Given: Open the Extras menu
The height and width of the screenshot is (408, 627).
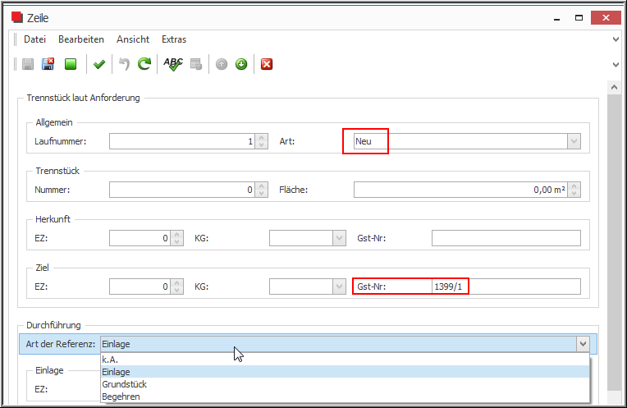Looking at the screenshot, I should click(174, 39).
